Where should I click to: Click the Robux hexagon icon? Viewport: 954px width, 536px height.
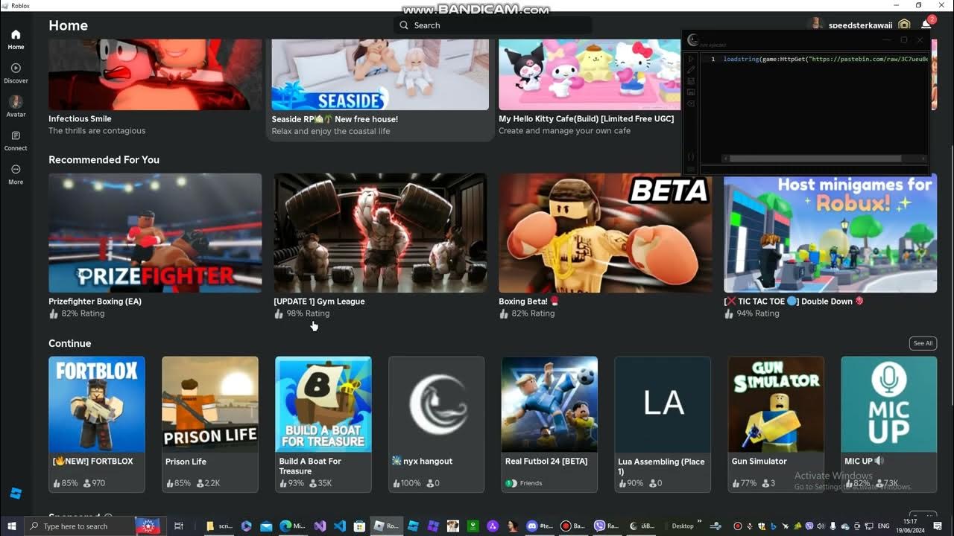904,25
